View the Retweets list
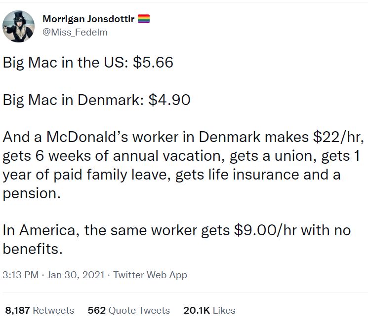Screen dimensions: 368x327 53,310
